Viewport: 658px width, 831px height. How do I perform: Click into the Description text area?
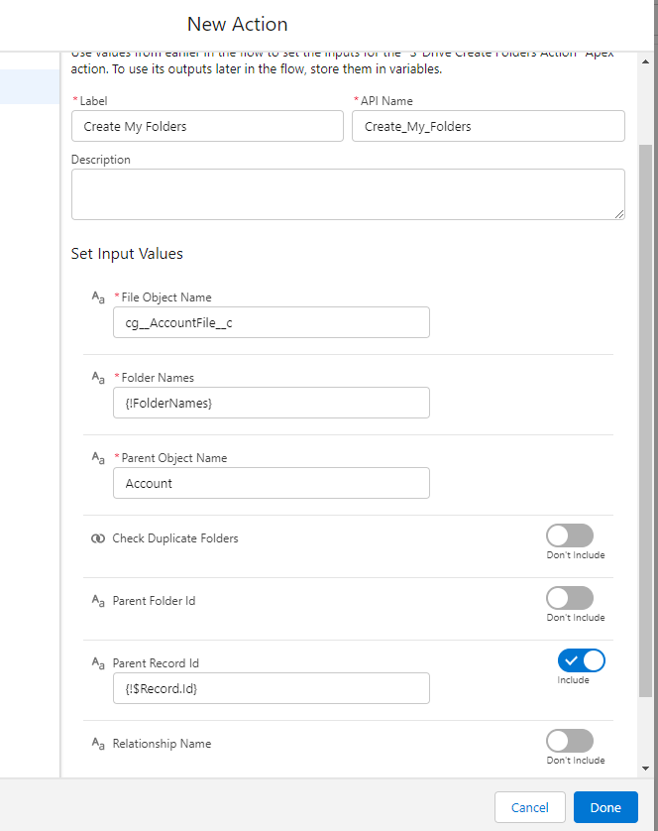tap(347, 193)
